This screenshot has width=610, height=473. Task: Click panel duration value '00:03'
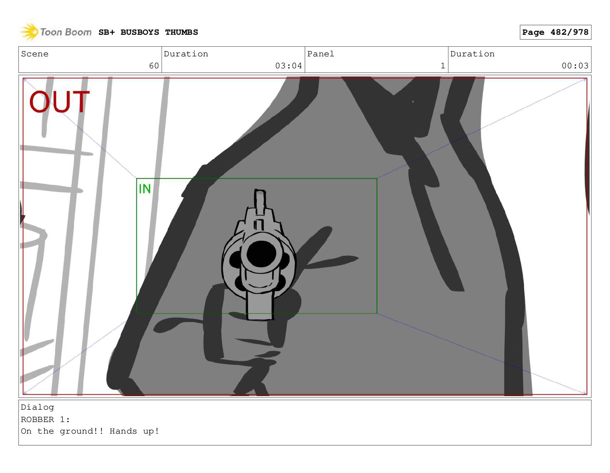(x=575, y=66)
